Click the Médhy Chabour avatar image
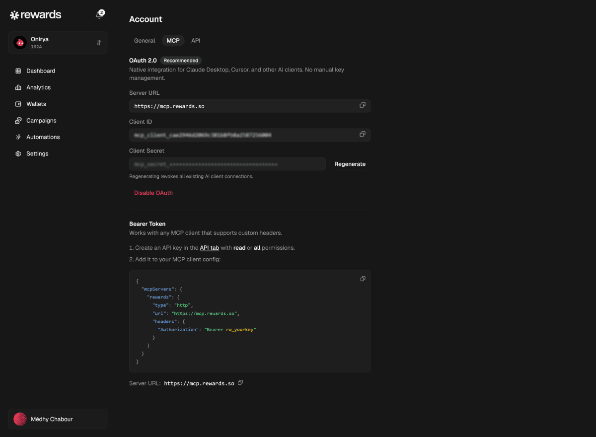Viewport: 596px width, 437px height. [x=20, y=419]
